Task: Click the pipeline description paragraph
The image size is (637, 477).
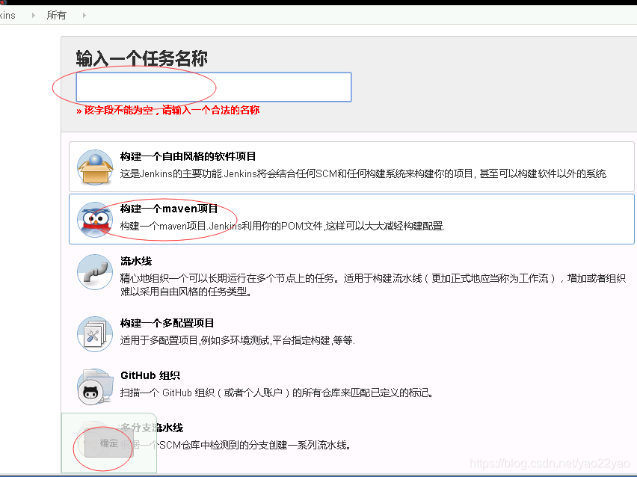Action: (373, 285)
